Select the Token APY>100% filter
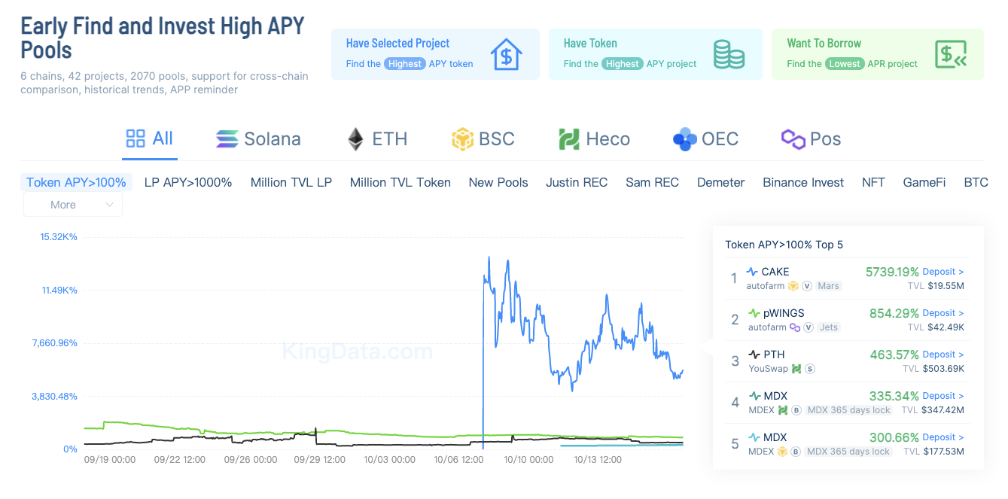Viewport: 1008px width, 499px height. 76,182
